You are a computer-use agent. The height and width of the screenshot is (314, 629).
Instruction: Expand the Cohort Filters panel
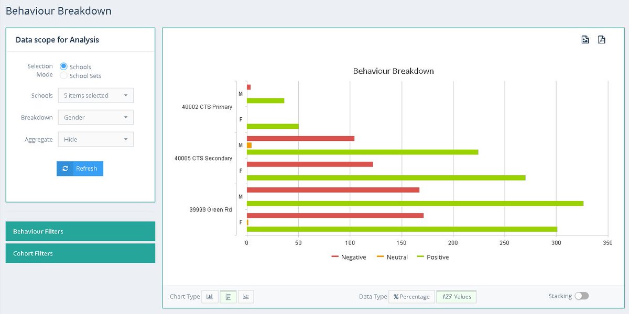(x=80, y=253)
